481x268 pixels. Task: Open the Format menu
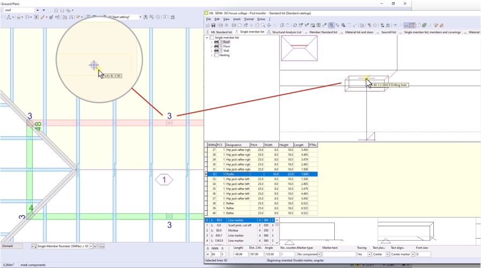[249, 19]
